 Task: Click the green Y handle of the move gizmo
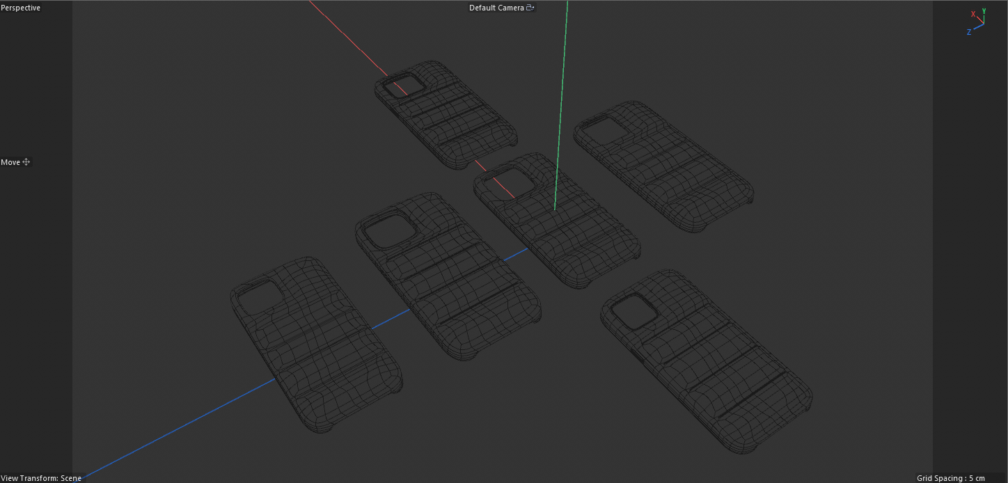point(561,104)
